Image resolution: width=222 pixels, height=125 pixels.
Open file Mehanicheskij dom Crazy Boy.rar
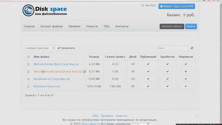(56, 64)
